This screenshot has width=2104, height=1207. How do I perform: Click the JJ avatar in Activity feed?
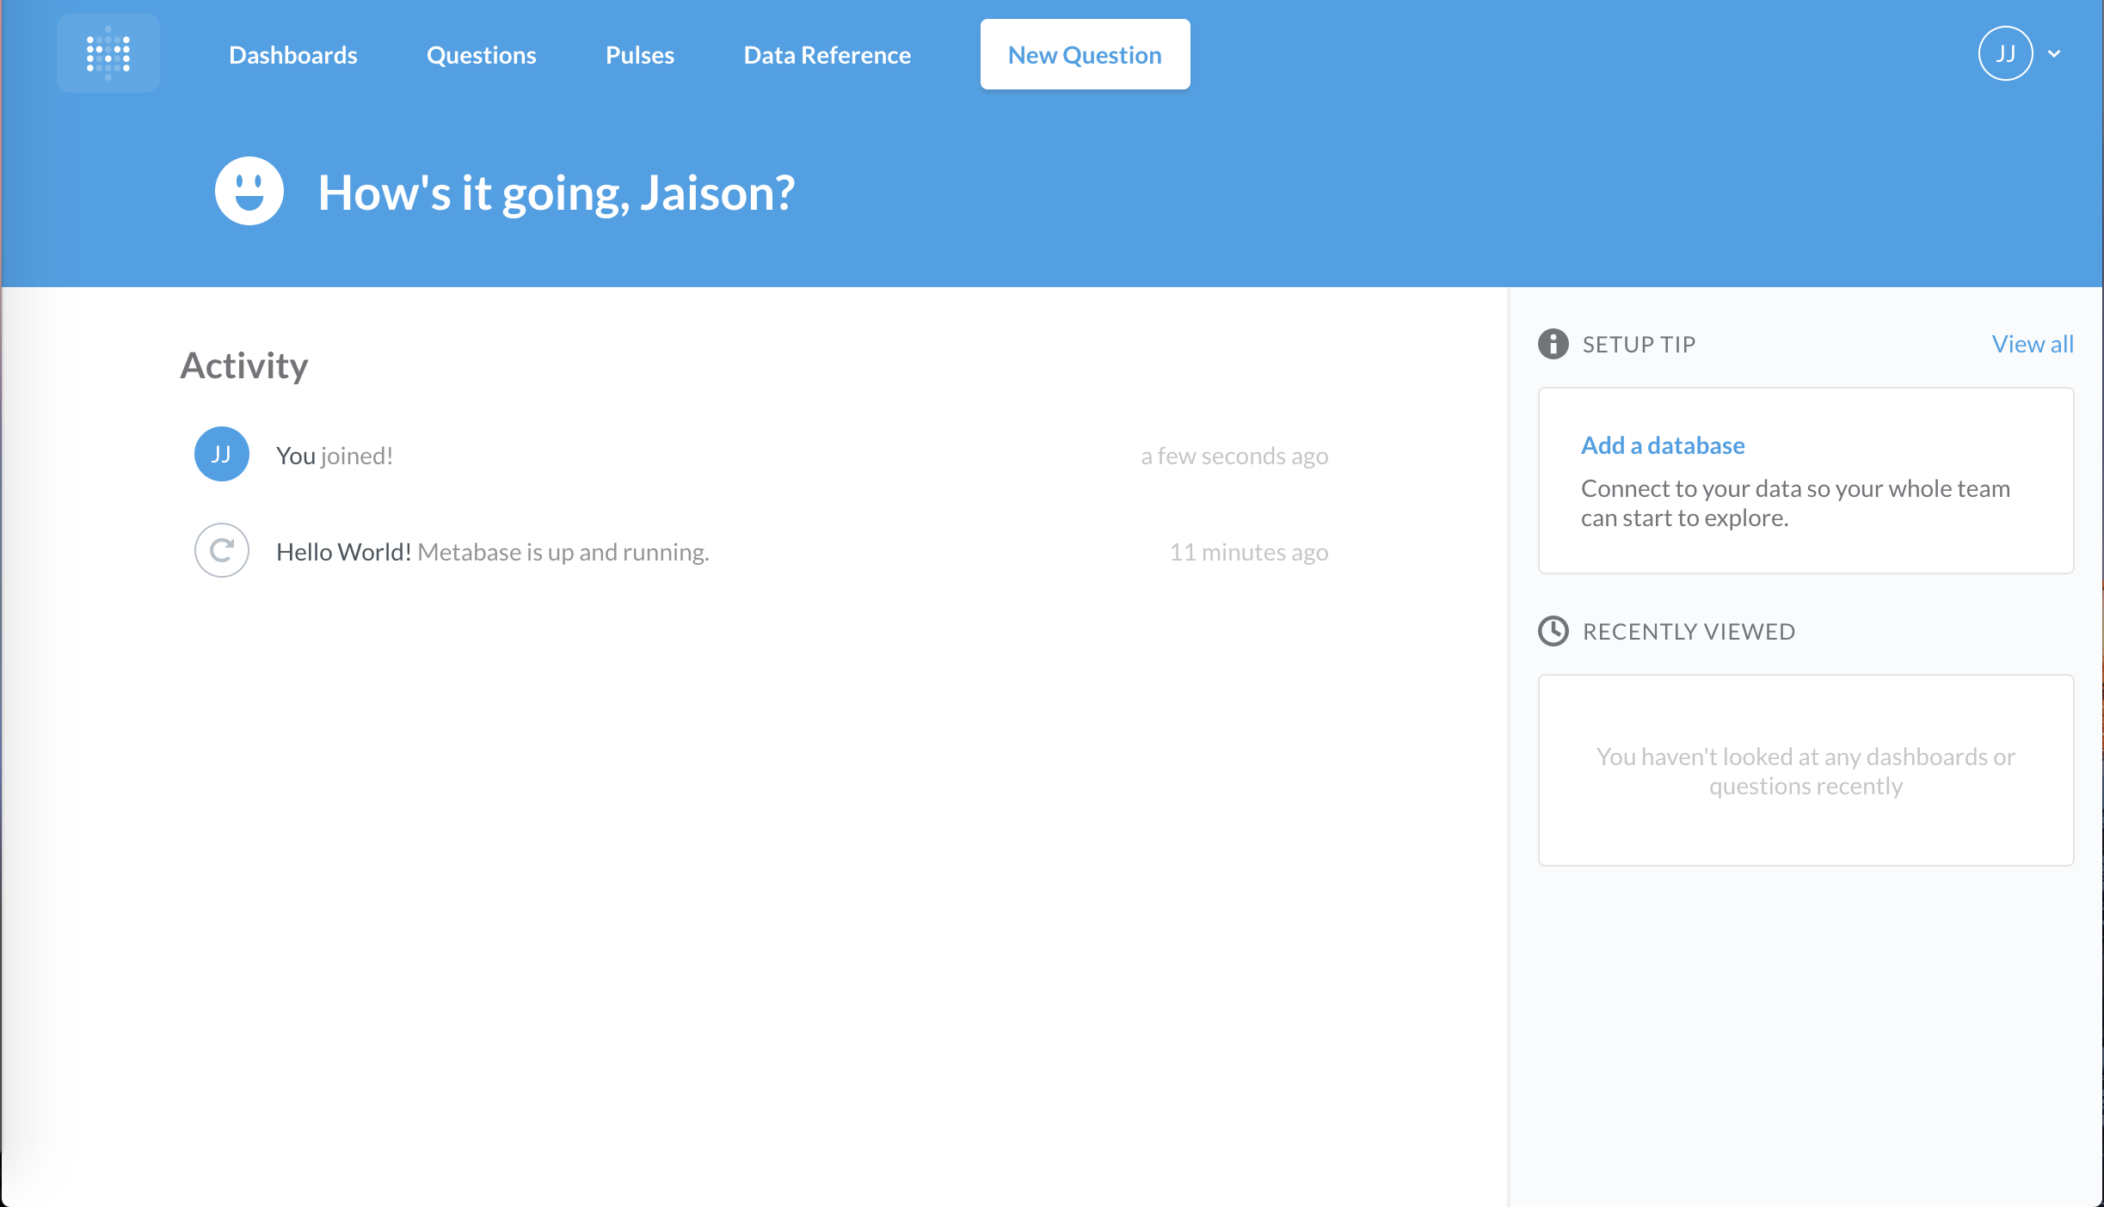(x=222, y=454)
